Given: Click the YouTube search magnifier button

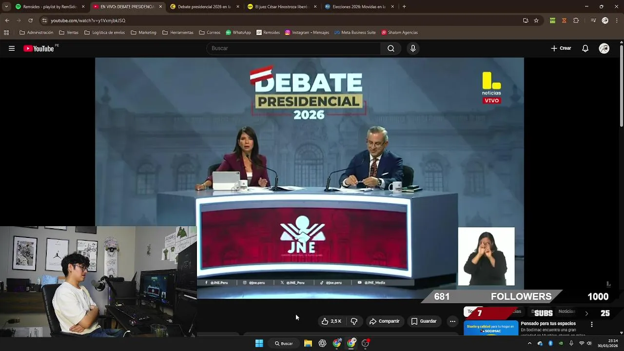Looking at the screenshot, I should click(390, 48).
